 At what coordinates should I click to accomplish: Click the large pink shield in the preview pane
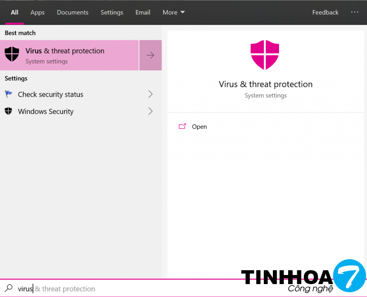point(265,55)
